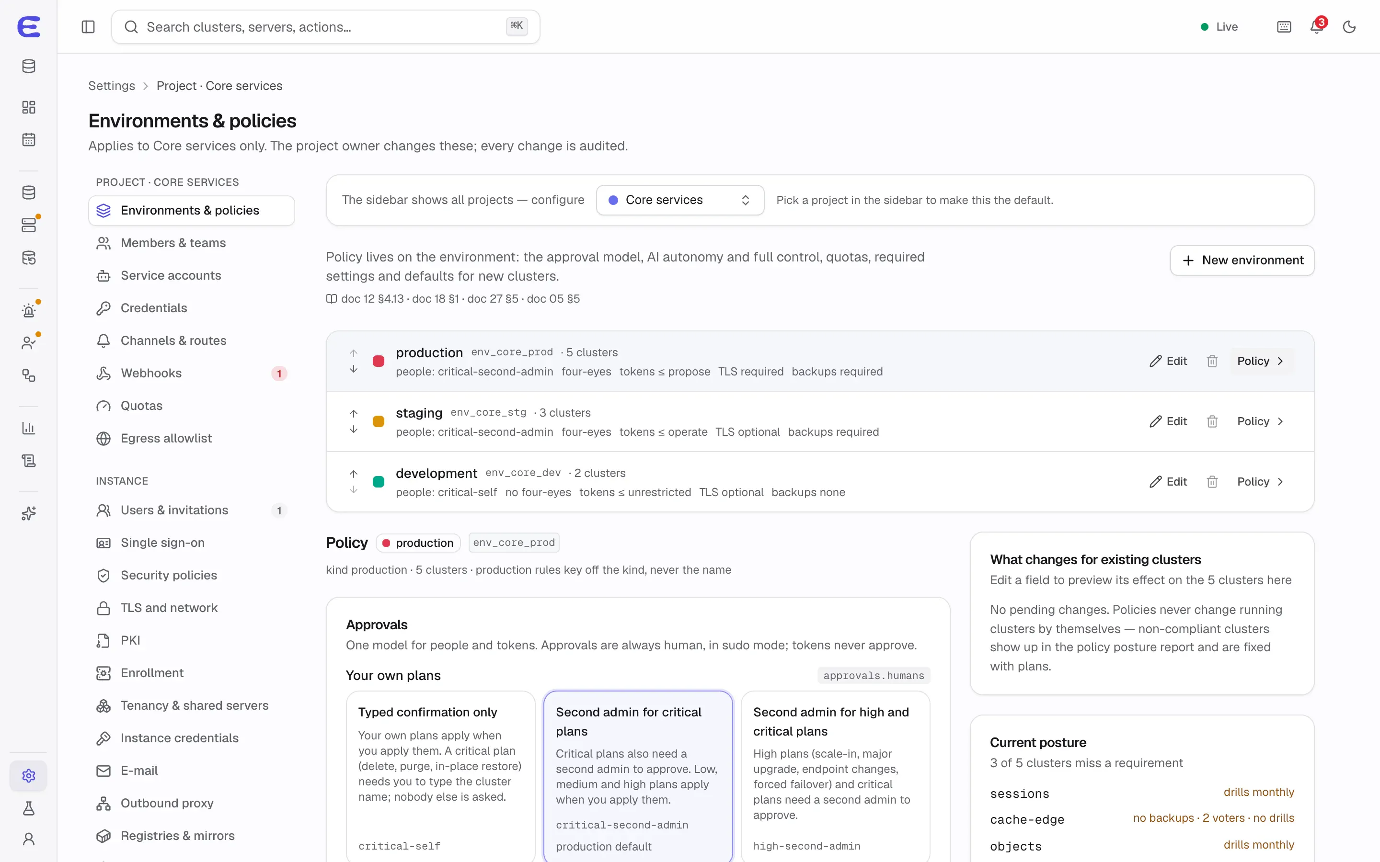The width and height of the screenshot is (1380, 862).
Task: Toggle the sidebar panel icon
Action: point(88,27)
